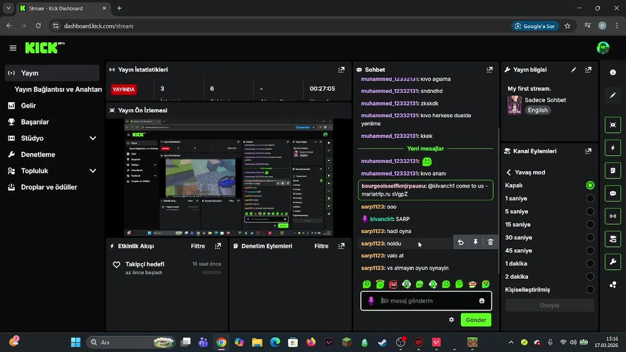626x352 pixels.
Task: Pop out the Denetim Eylemleri panel
Action: tap(341, 246)
